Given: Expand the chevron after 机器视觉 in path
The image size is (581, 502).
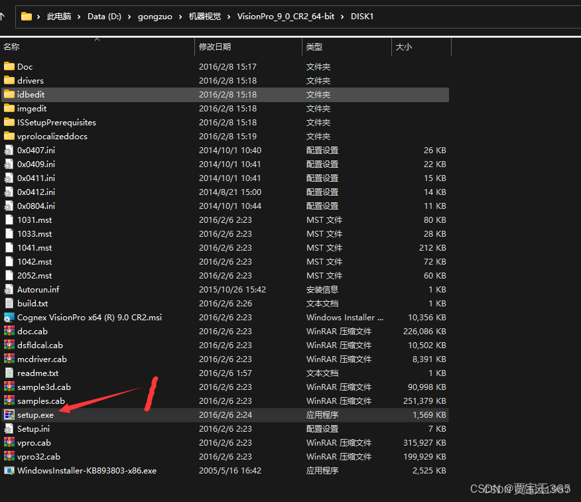Looking at the screenshot, I should tap(229, 17).
